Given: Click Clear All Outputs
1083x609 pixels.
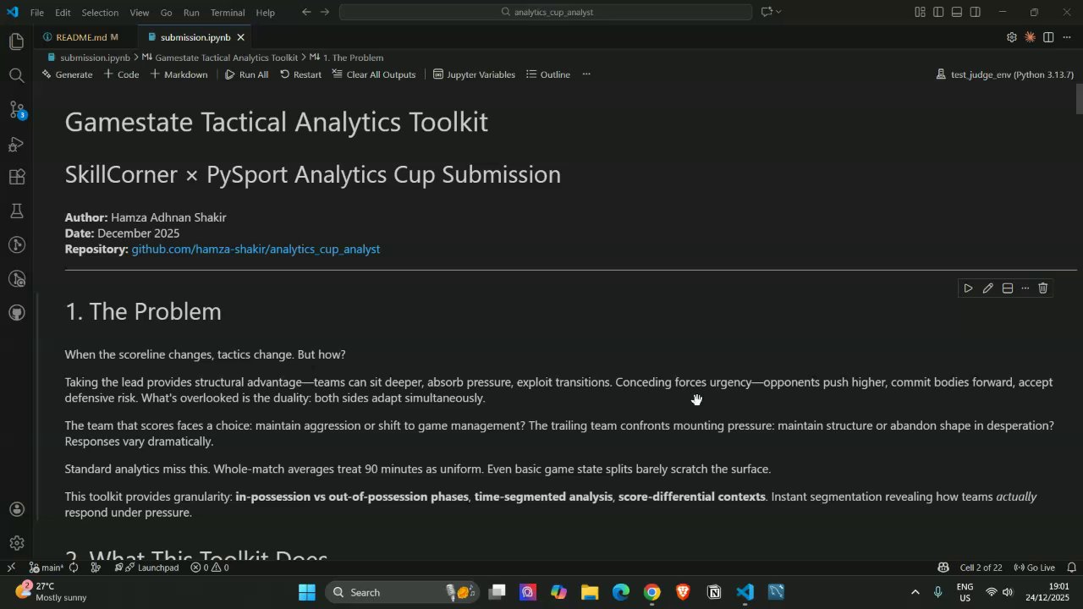Looking at the screenshot, I should (x=374, y=74).
